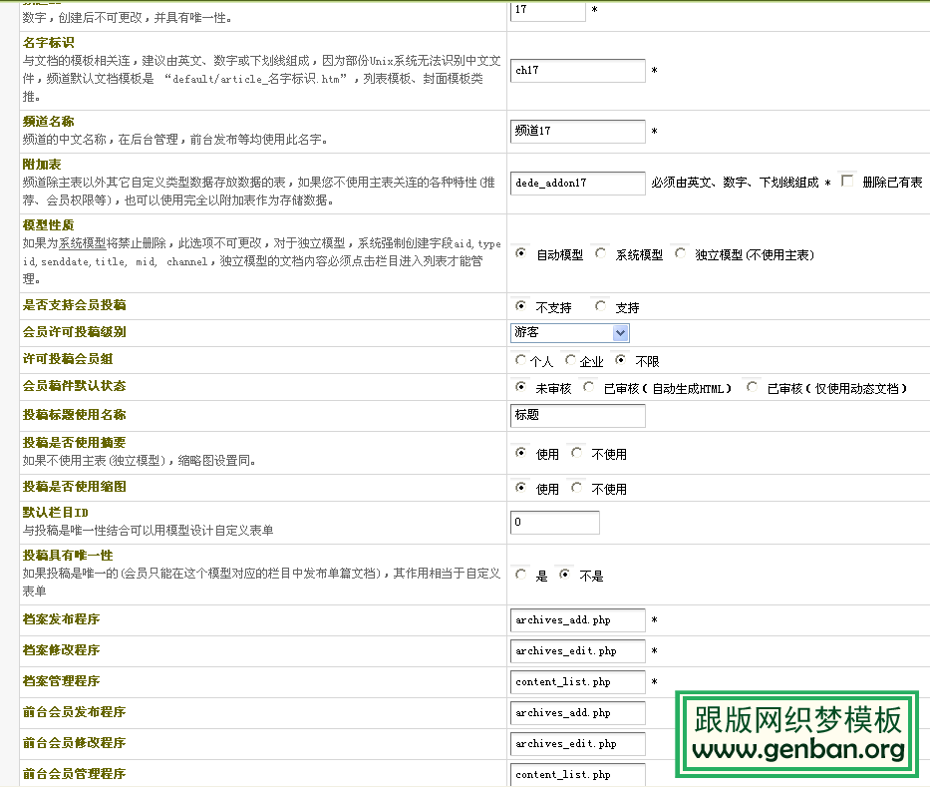The height and width of the screenshot is (787, 930).
Task: Click the submission title name field 标题
Action: 578,416
